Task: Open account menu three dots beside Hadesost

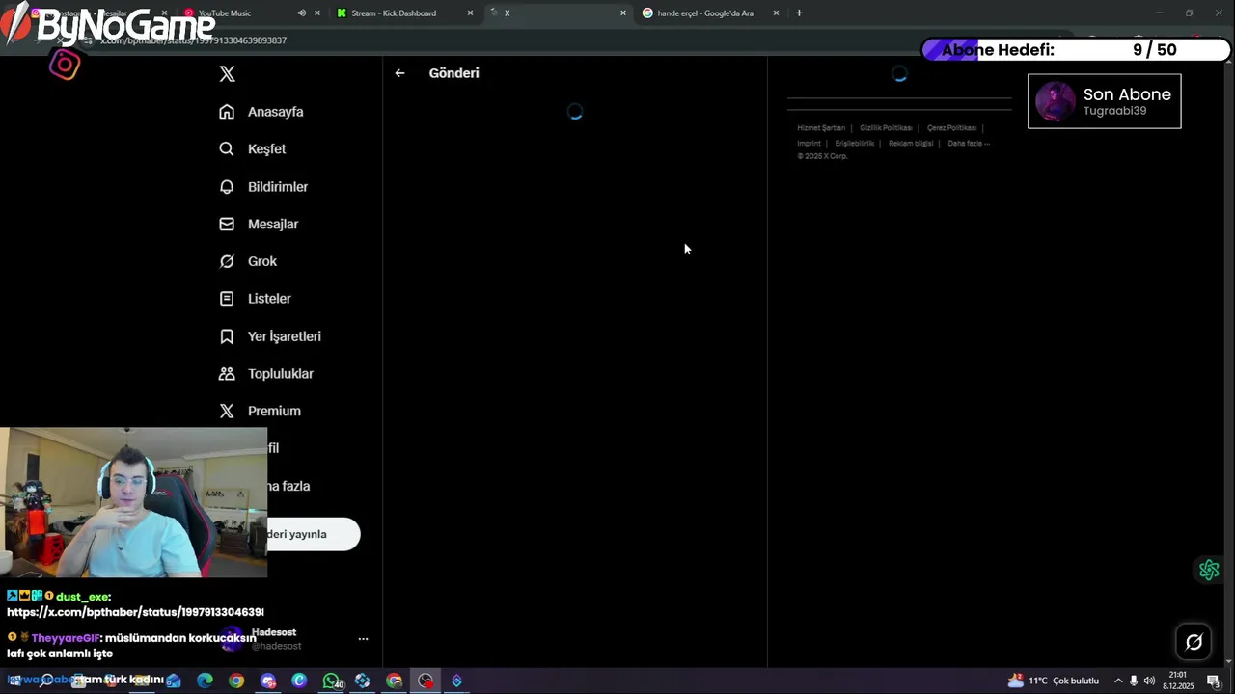Action: [x=363, y=638]
